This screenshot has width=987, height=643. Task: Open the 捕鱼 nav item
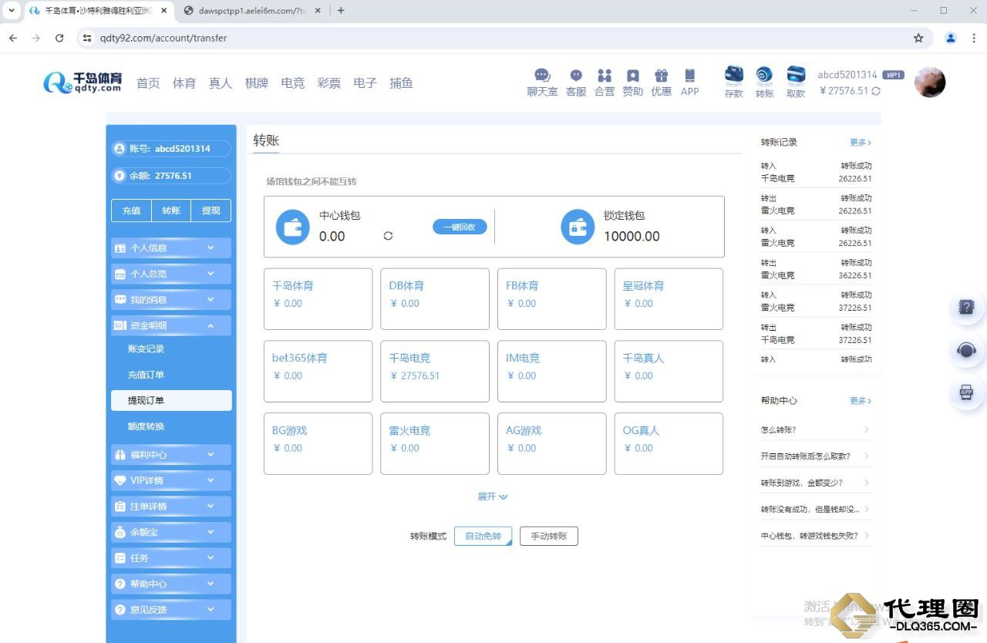coord(401,83)
